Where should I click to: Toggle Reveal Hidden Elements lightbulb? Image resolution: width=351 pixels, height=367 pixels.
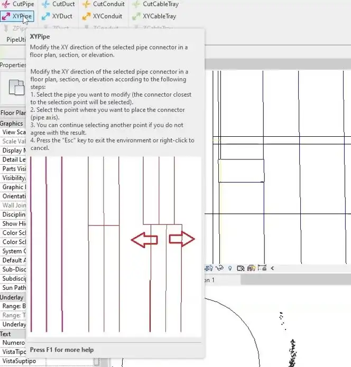[230, 268]
